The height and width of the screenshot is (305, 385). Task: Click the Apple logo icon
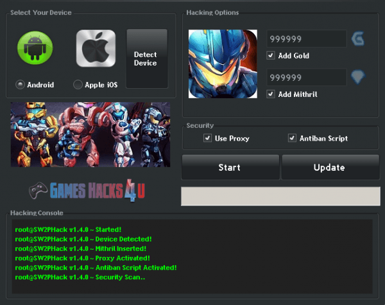(x=96, y=48)
